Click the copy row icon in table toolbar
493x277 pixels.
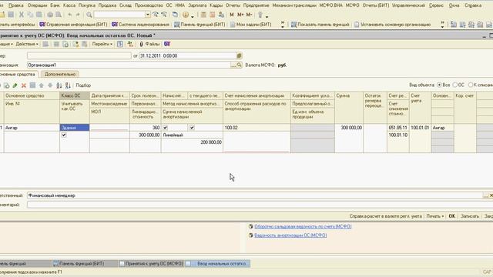[6, 85]
